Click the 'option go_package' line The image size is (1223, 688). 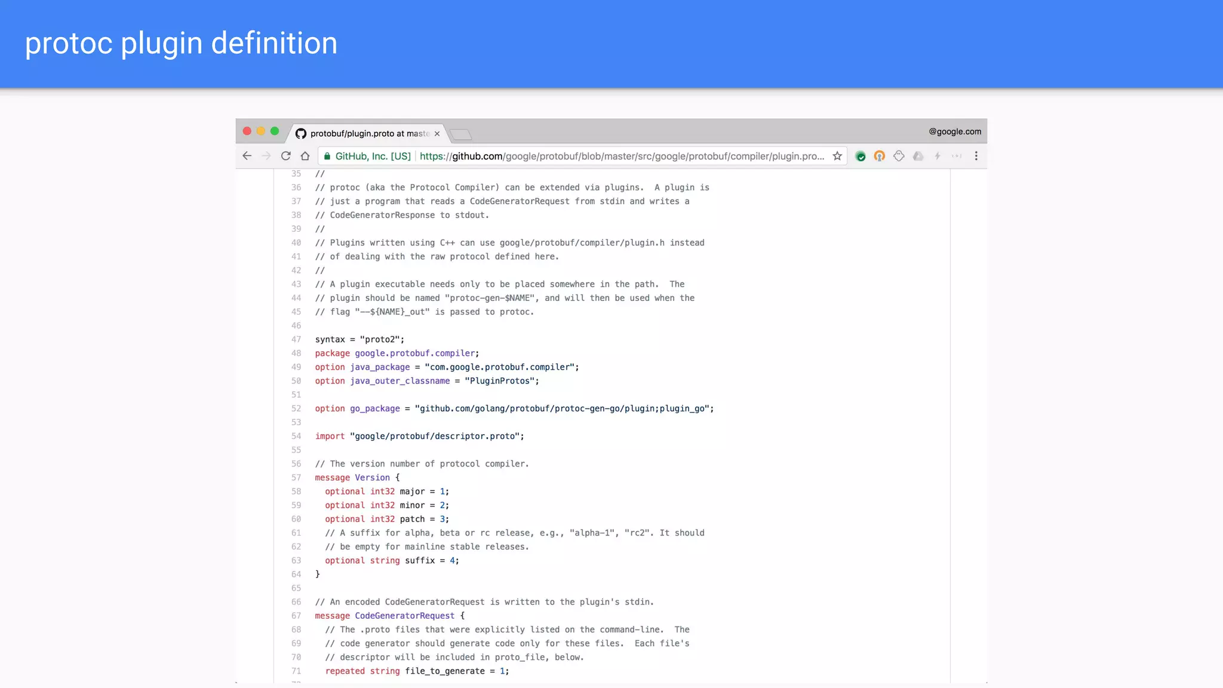pos(514,408)
